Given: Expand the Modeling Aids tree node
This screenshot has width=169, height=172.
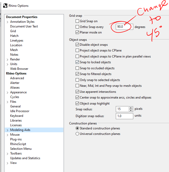Looking at the screenshot, I should coord(8,130).
